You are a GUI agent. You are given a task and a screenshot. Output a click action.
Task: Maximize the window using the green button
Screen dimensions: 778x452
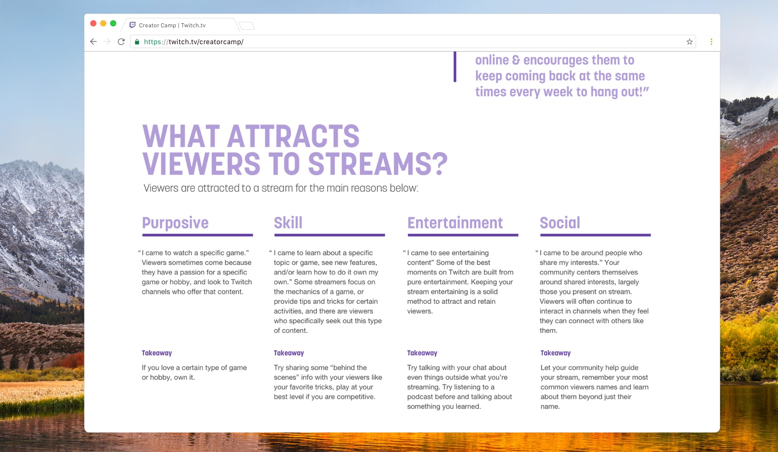[113, 23]
